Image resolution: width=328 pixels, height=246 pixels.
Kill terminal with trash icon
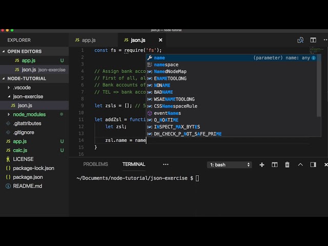coord(287,165)
